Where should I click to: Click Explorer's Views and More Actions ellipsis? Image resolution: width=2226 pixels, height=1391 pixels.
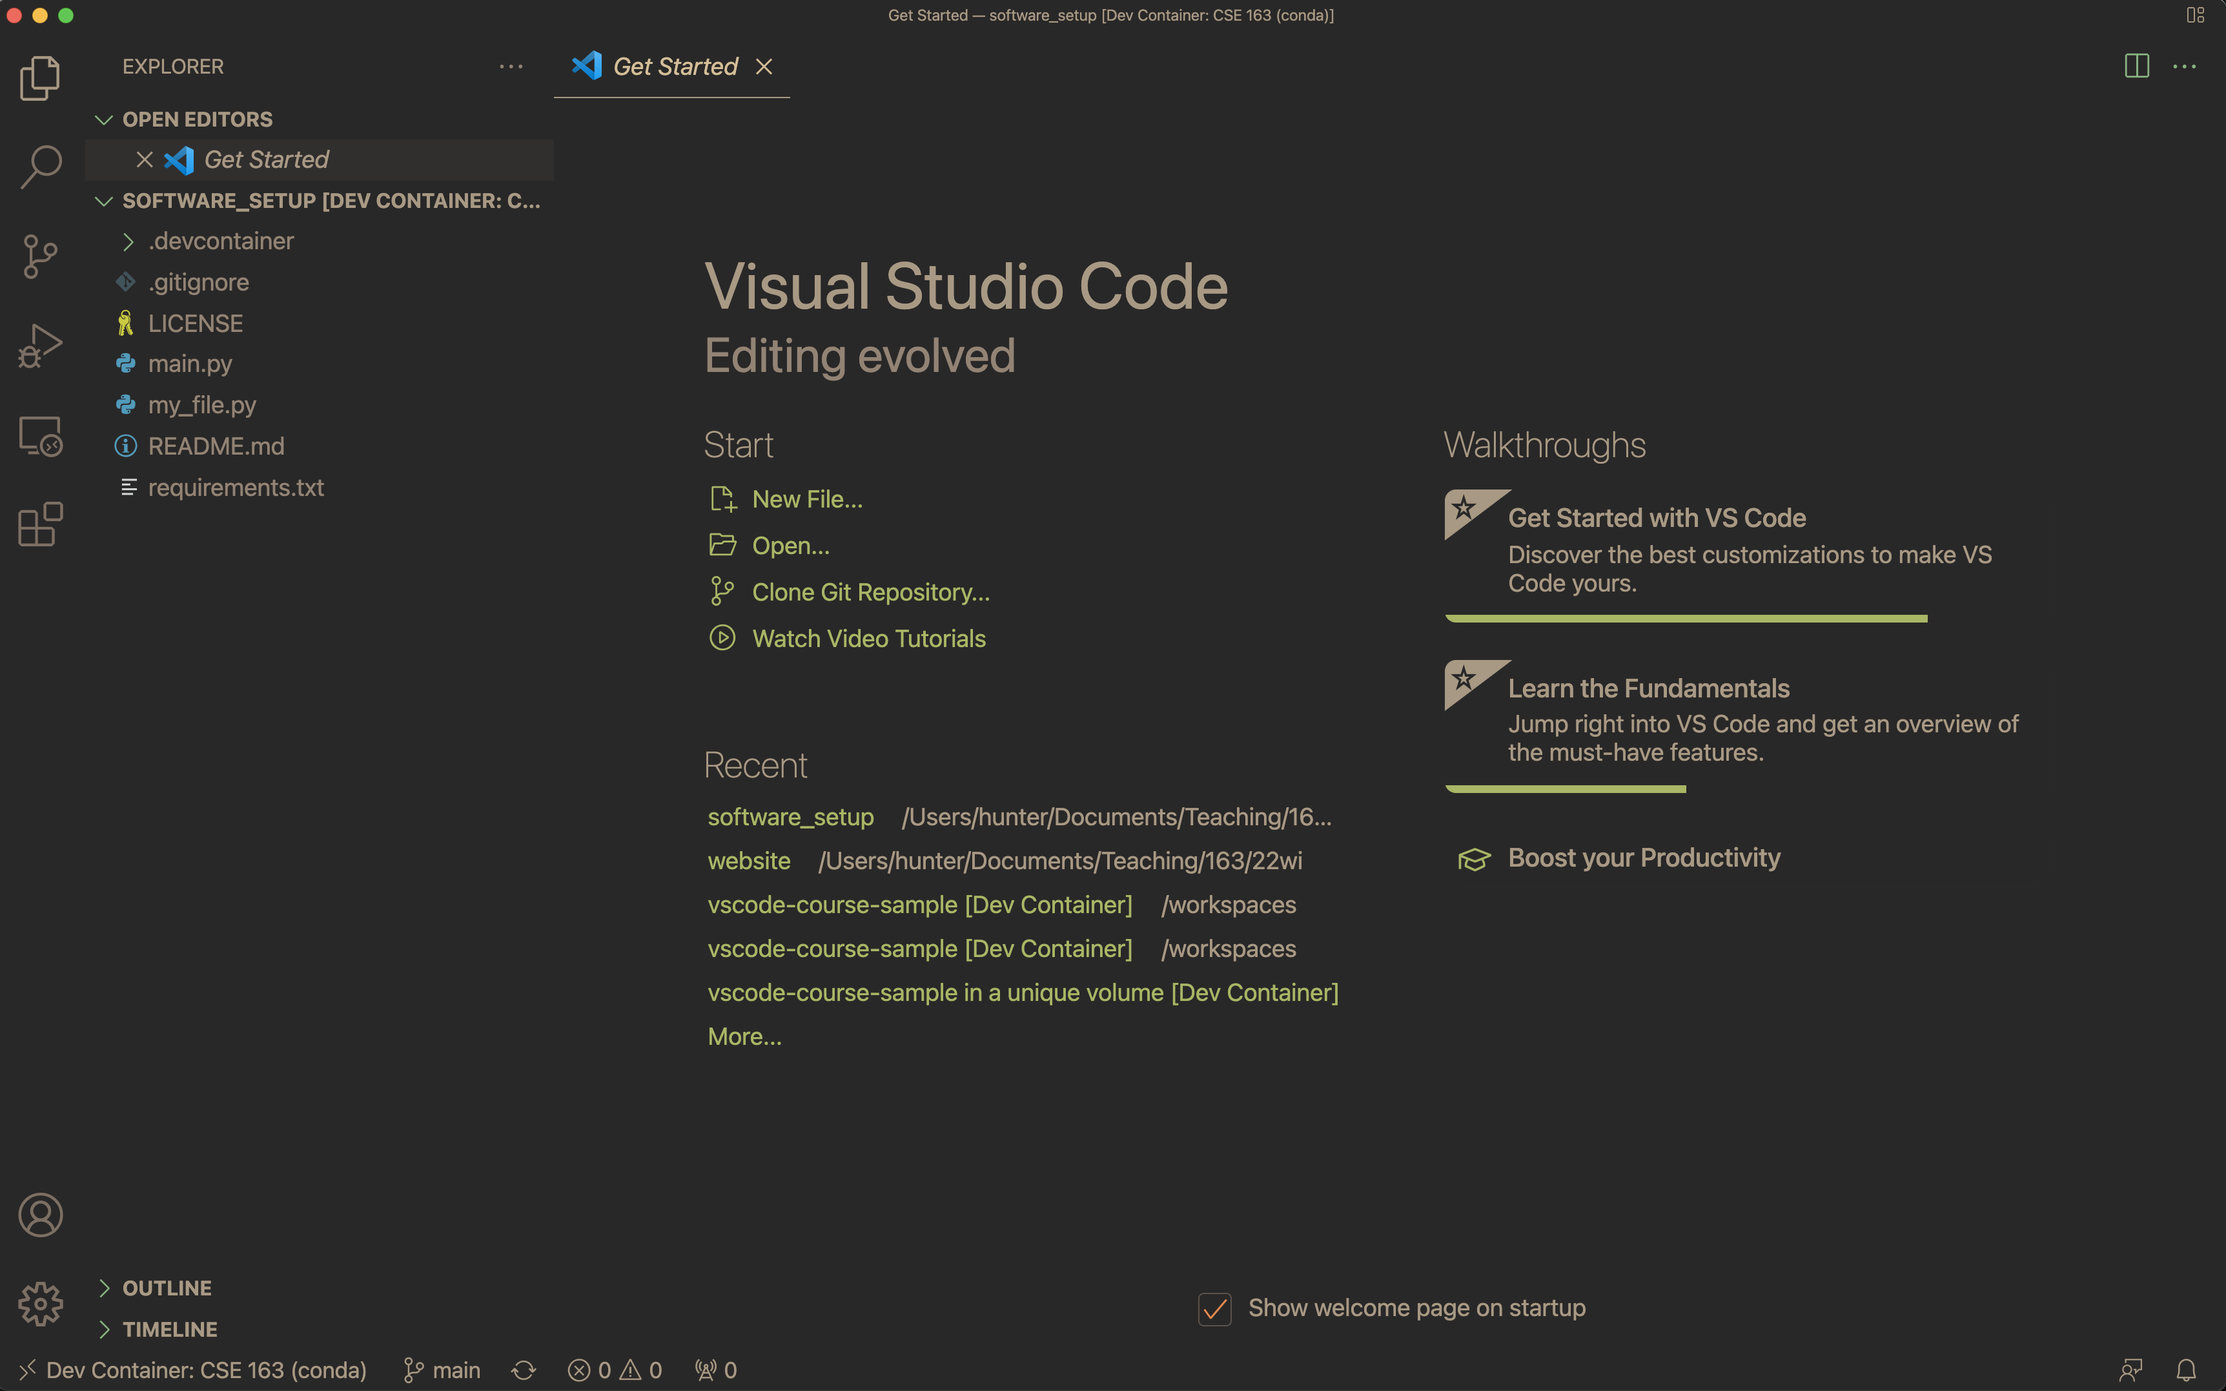[x=511, y=67]
